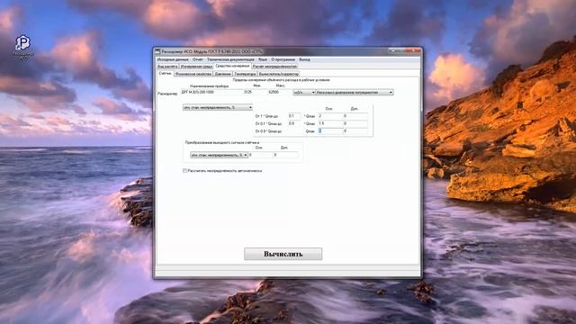Enable Рассчитать неопределенность автоматически checkbox
The image size is (576, 324).
[x=184, y=171]
